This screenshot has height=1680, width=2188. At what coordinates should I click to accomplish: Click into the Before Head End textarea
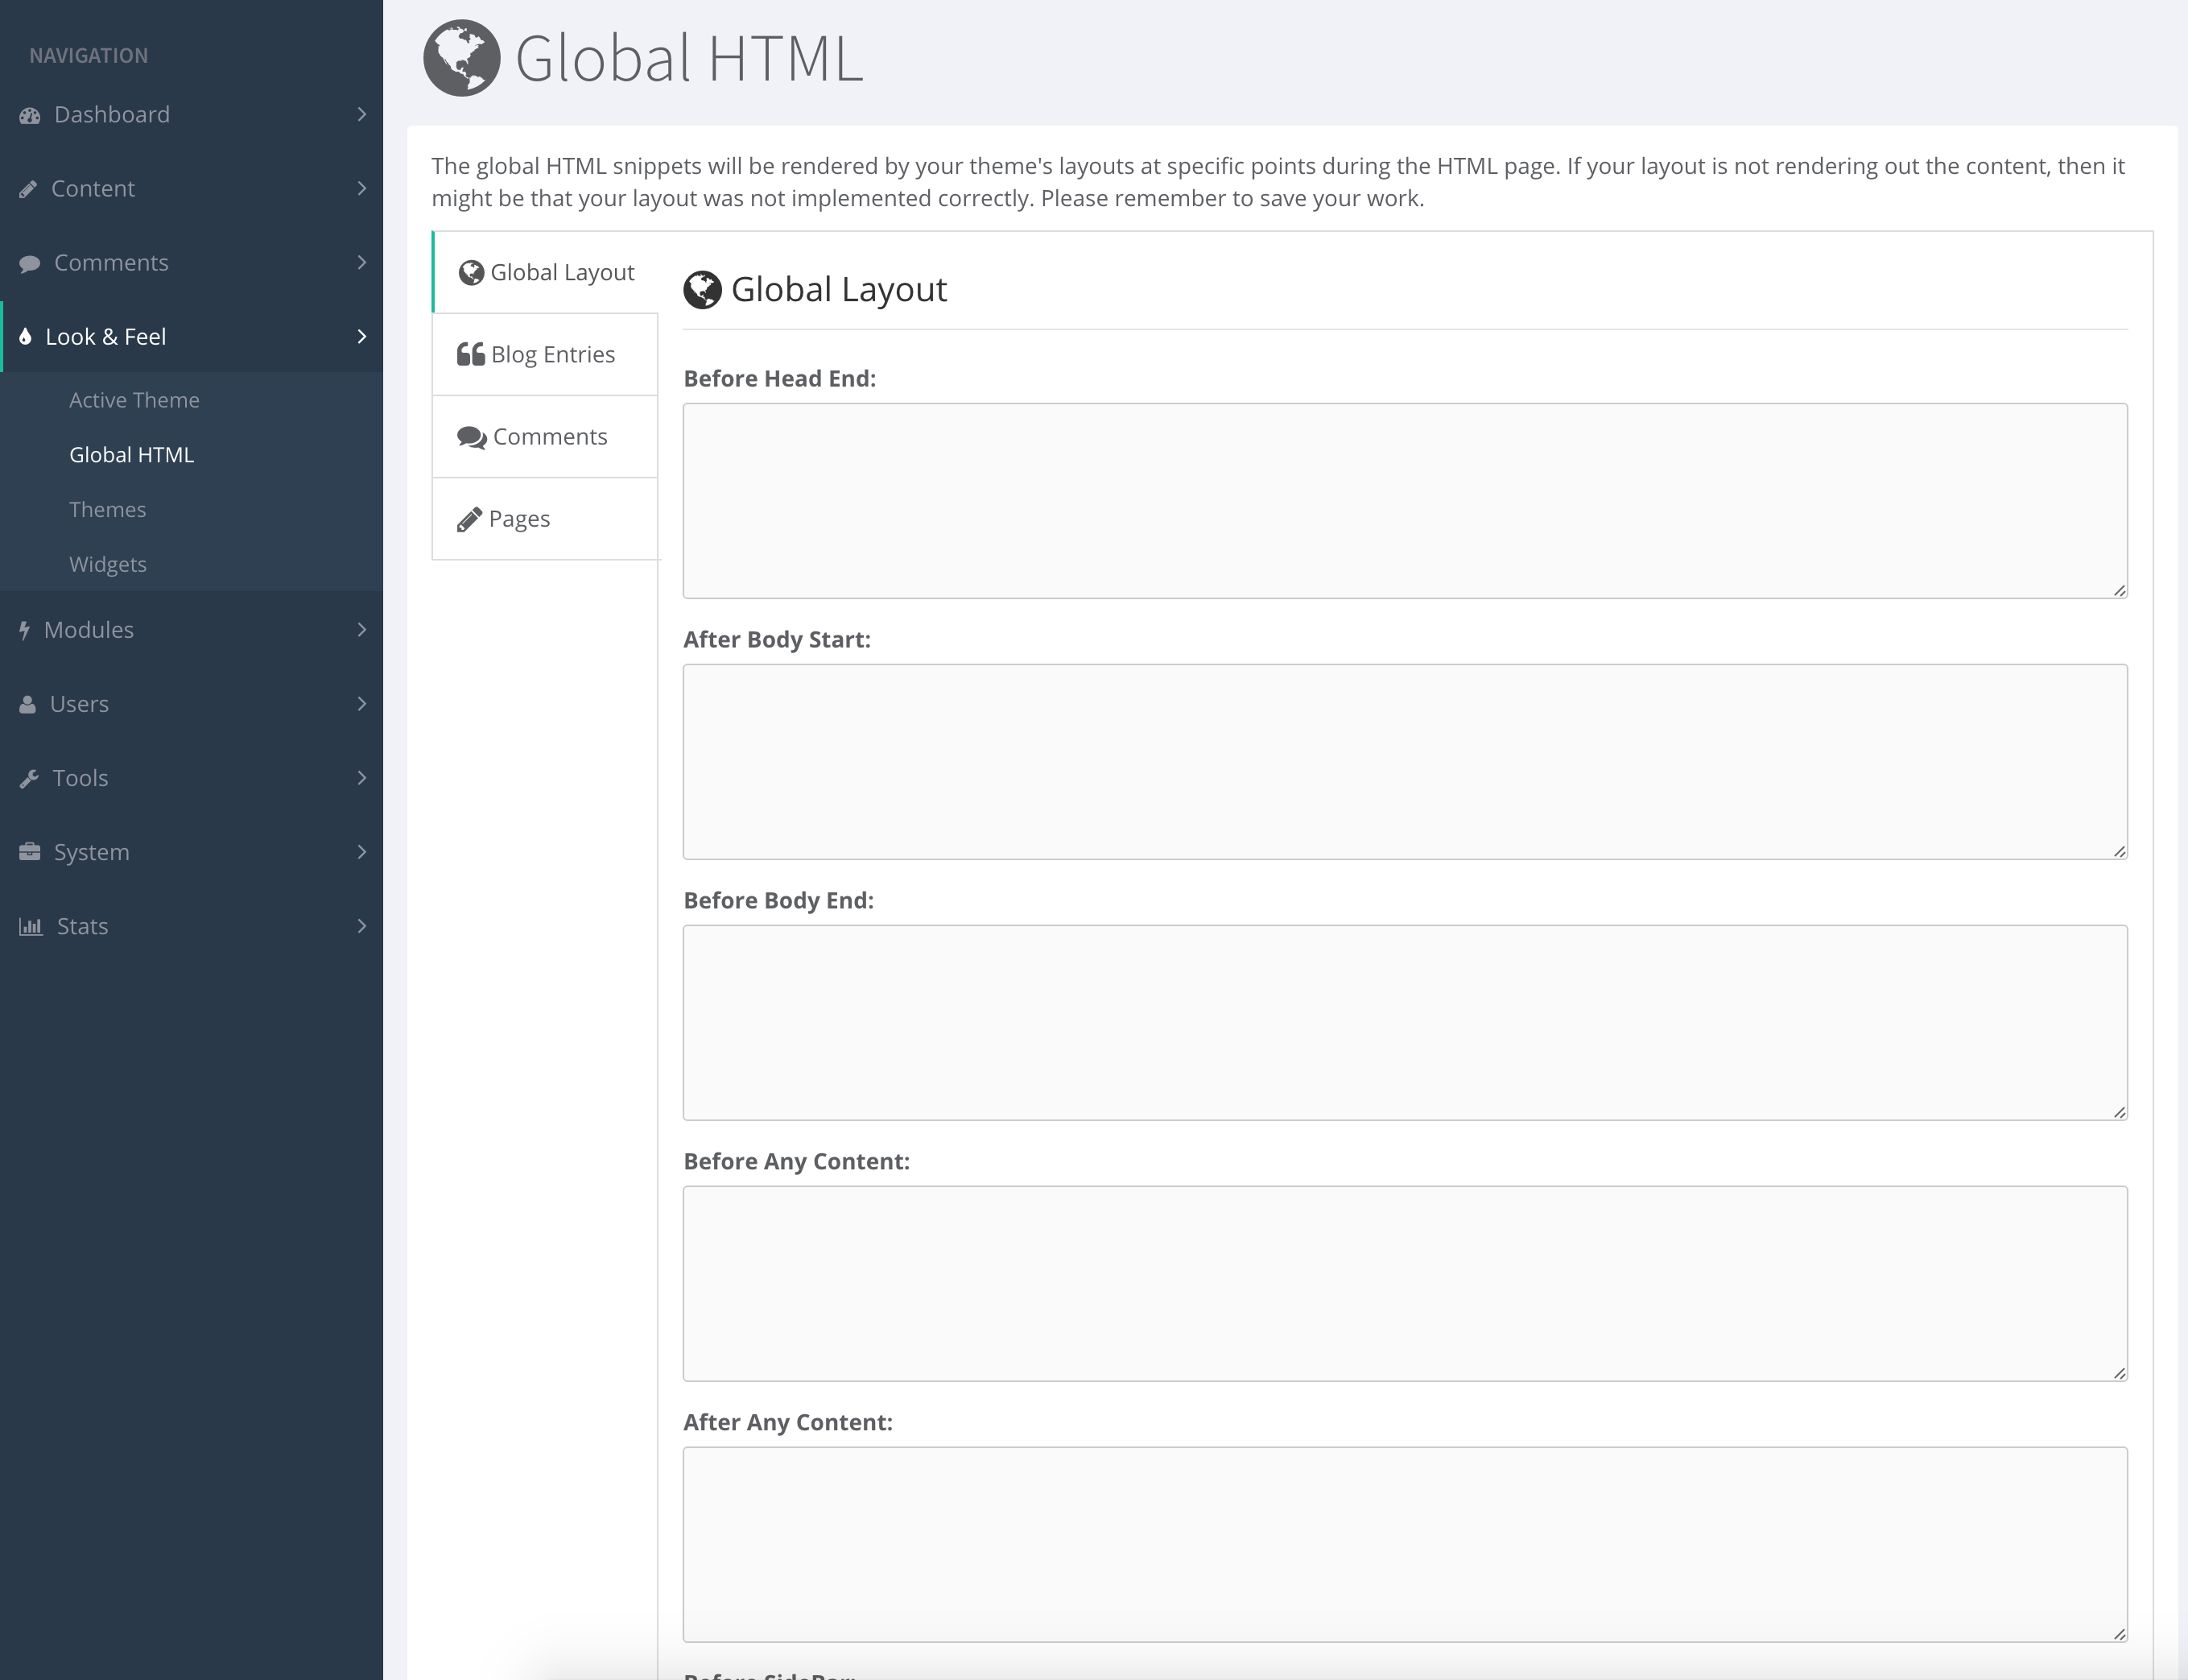coord(1405,500)
